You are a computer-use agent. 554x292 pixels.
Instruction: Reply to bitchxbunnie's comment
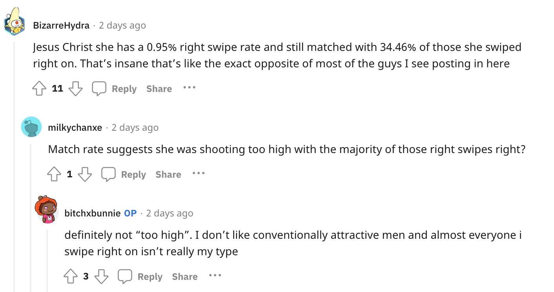tap(140, 276)
